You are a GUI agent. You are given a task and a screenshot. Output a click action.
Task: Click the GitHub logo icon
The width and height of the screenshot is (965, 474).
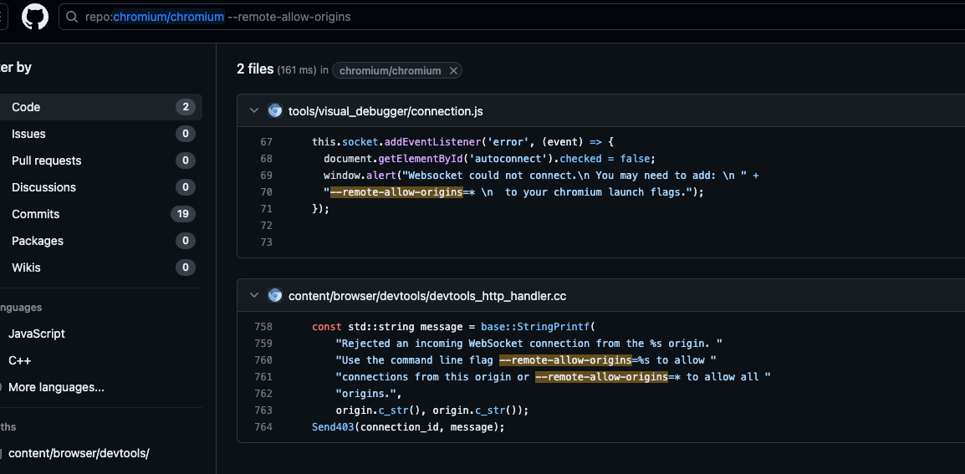point(35,17)
